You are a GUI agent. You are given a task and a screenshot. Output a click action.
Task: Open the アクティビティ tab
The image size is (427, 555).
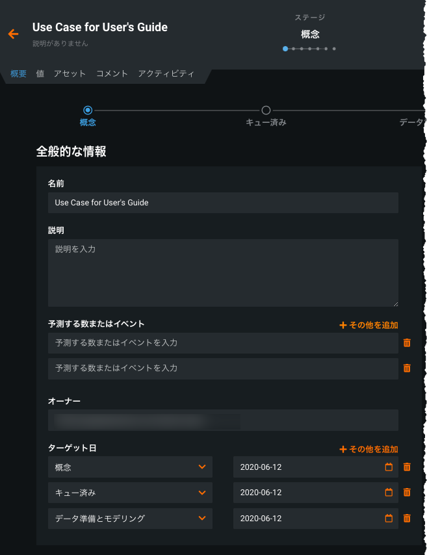[166, 73]
